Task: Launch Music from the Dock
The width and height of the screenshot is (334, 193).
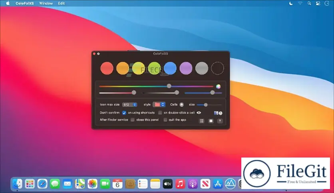Action: click(180, 184)
